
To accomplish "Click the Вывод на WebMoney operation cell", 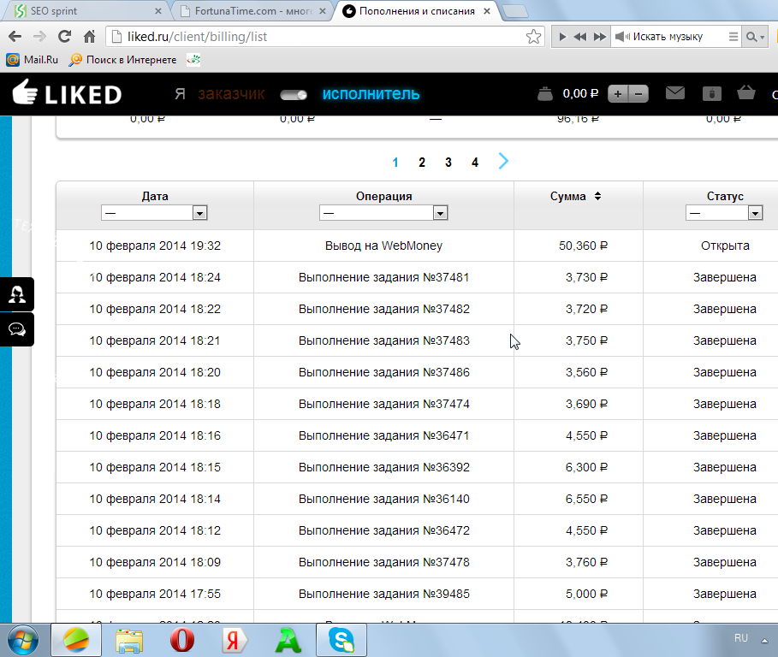I will [383, 246].
